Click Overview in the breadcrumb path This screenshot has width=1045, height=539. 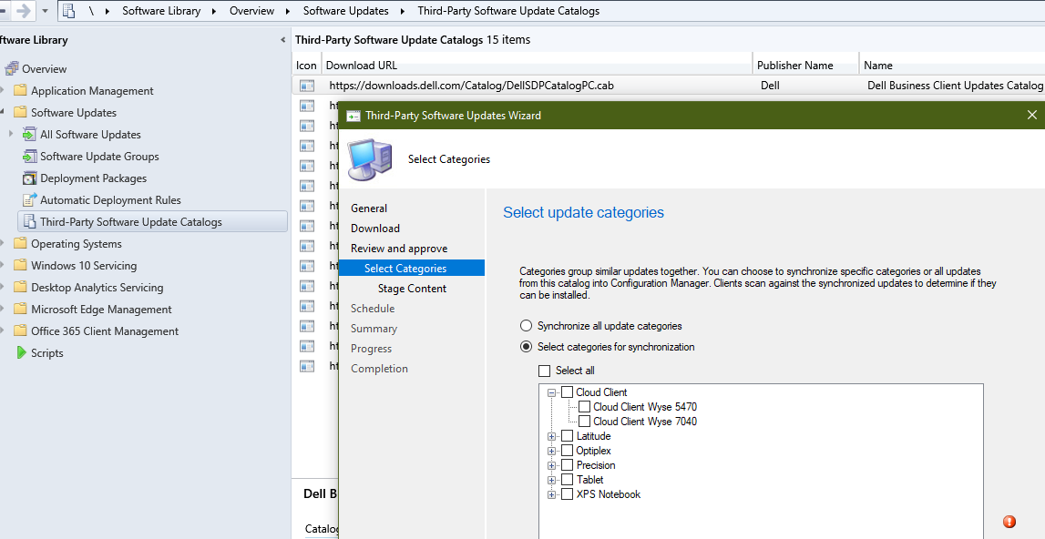click(251, 11)
